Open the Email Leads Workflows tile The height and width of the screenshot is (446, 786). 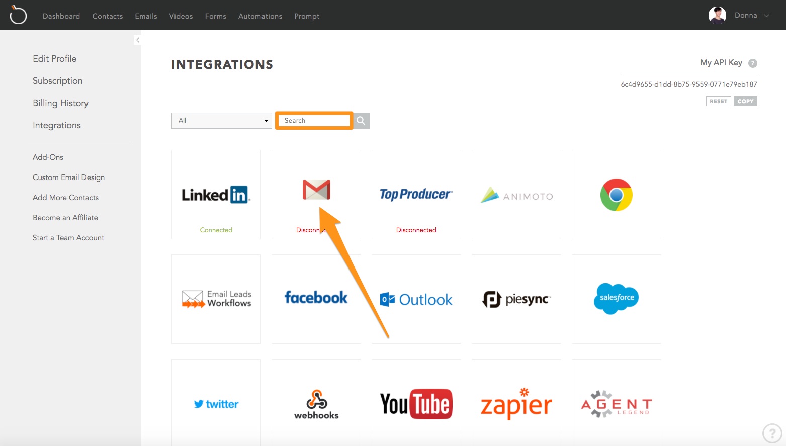tap(216, 299)
